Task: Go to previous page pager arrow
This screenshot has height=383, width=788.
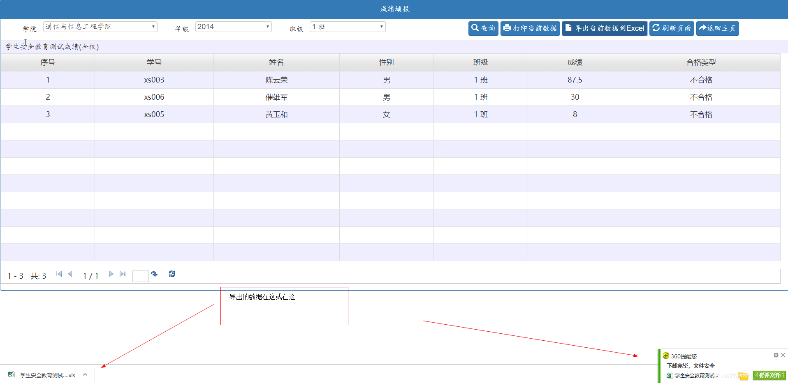Action: pyautogui.click(x=70, y=274)
